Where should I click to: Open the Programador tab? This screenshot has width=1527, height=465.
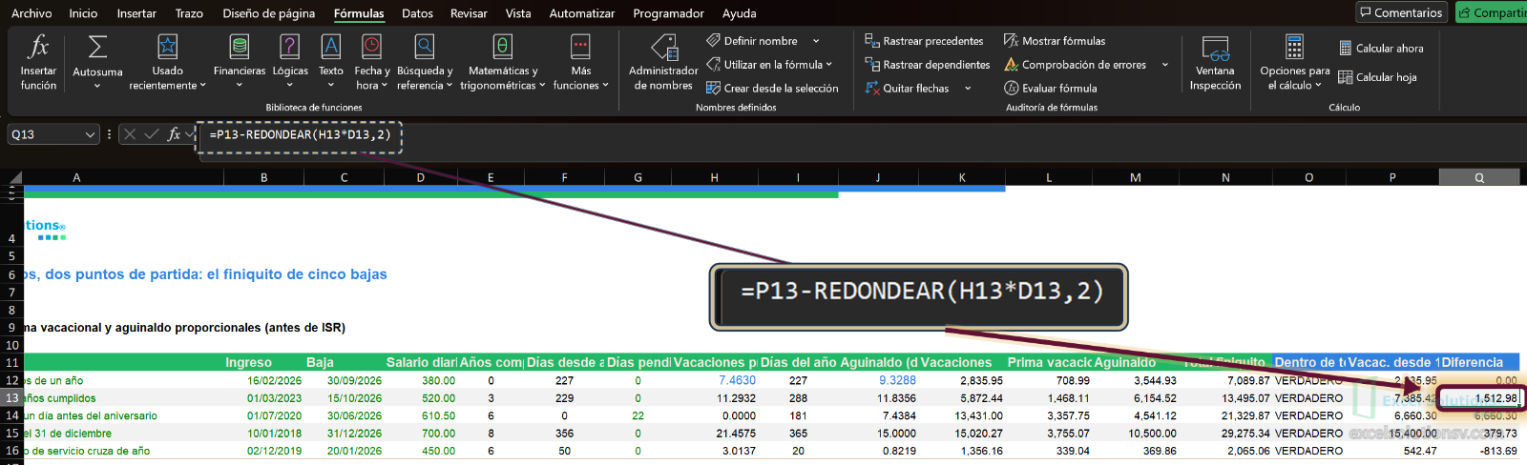[668, 13]
